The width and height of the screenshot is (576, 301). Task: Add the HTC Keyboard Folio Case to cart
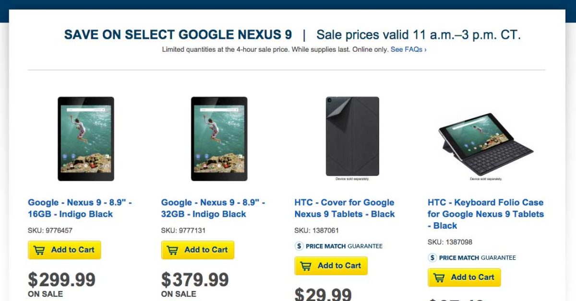click(x=464, y=278)
